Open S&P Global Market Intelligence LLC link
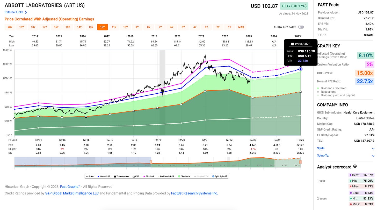The width and height of the screenshot is (377, 210). pyautogui.click(x=72, y=193)
